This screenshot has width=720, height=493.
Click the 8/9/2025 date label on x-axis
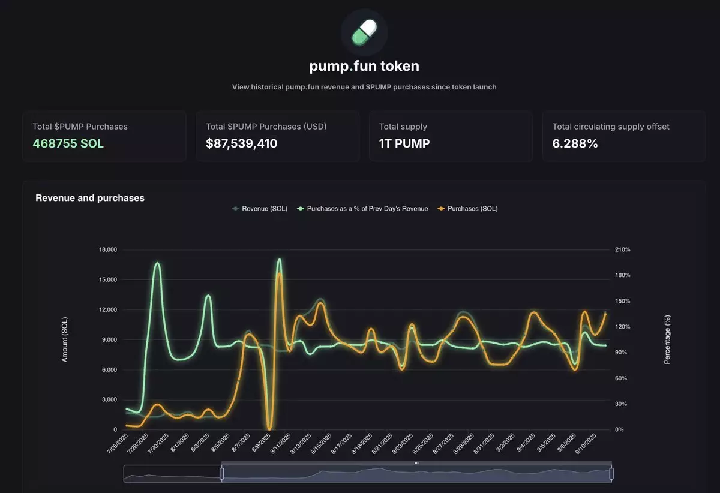262,447
